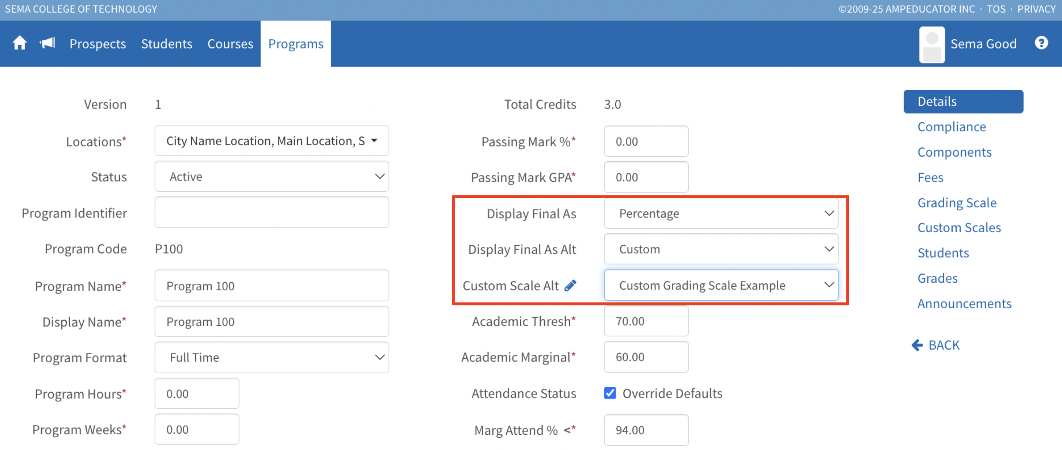
Task: Click the Academic Thresh input field
Action: pyautogui.click(x=646, y=321)
